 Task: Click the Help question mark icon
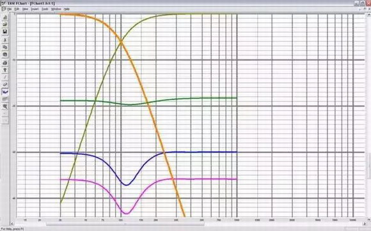(x=5, y=70)
